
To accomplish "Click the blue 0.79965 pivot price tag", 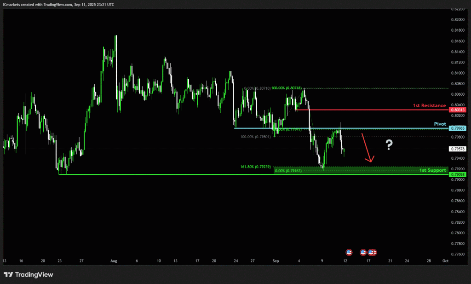I will 458,128.
